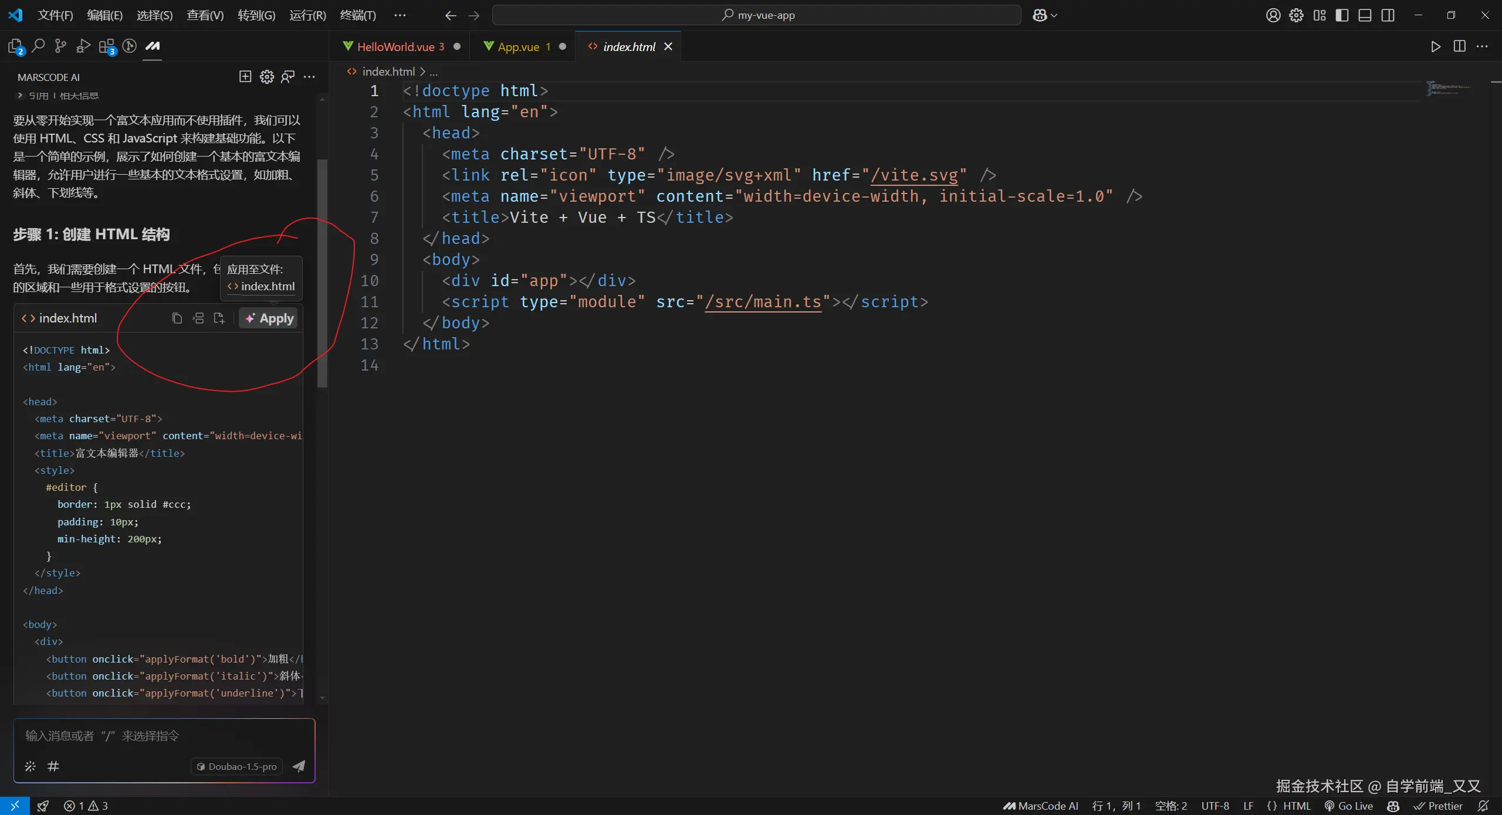Open the Extensions view
The height and width of the screenshot is (815, 1502).
(107, 46)
